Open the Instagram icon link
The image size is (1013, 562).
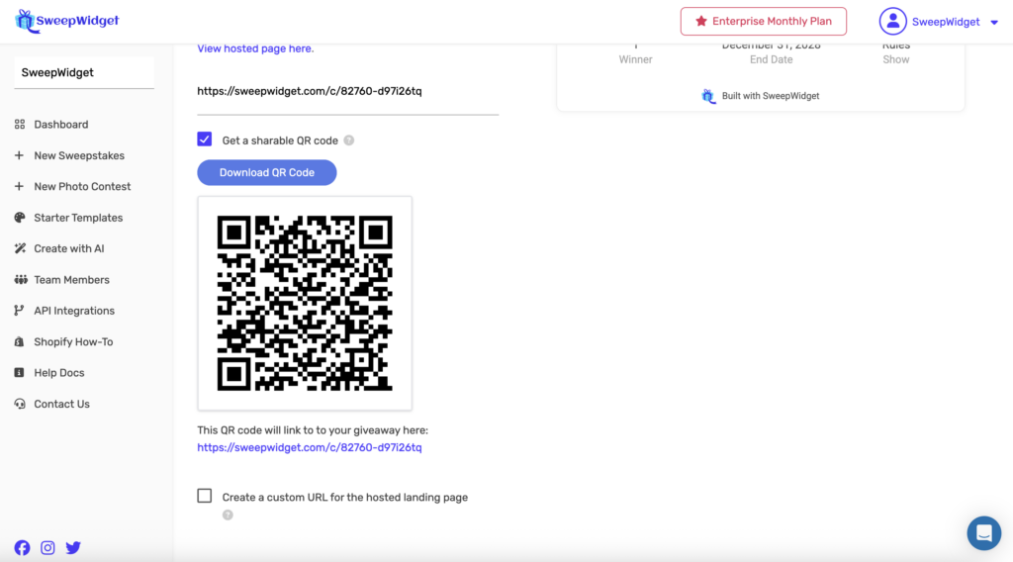47,547
